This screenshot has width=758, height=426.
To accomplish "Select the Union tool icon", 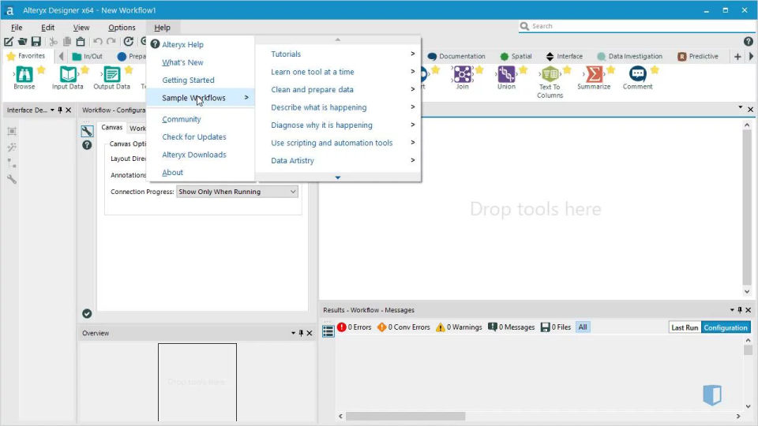I will click(x=506, y=74).
